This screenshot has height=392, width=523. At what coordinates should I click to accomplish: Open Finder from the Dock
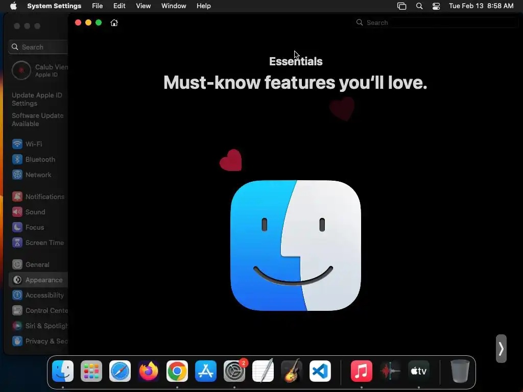point(63,371)
